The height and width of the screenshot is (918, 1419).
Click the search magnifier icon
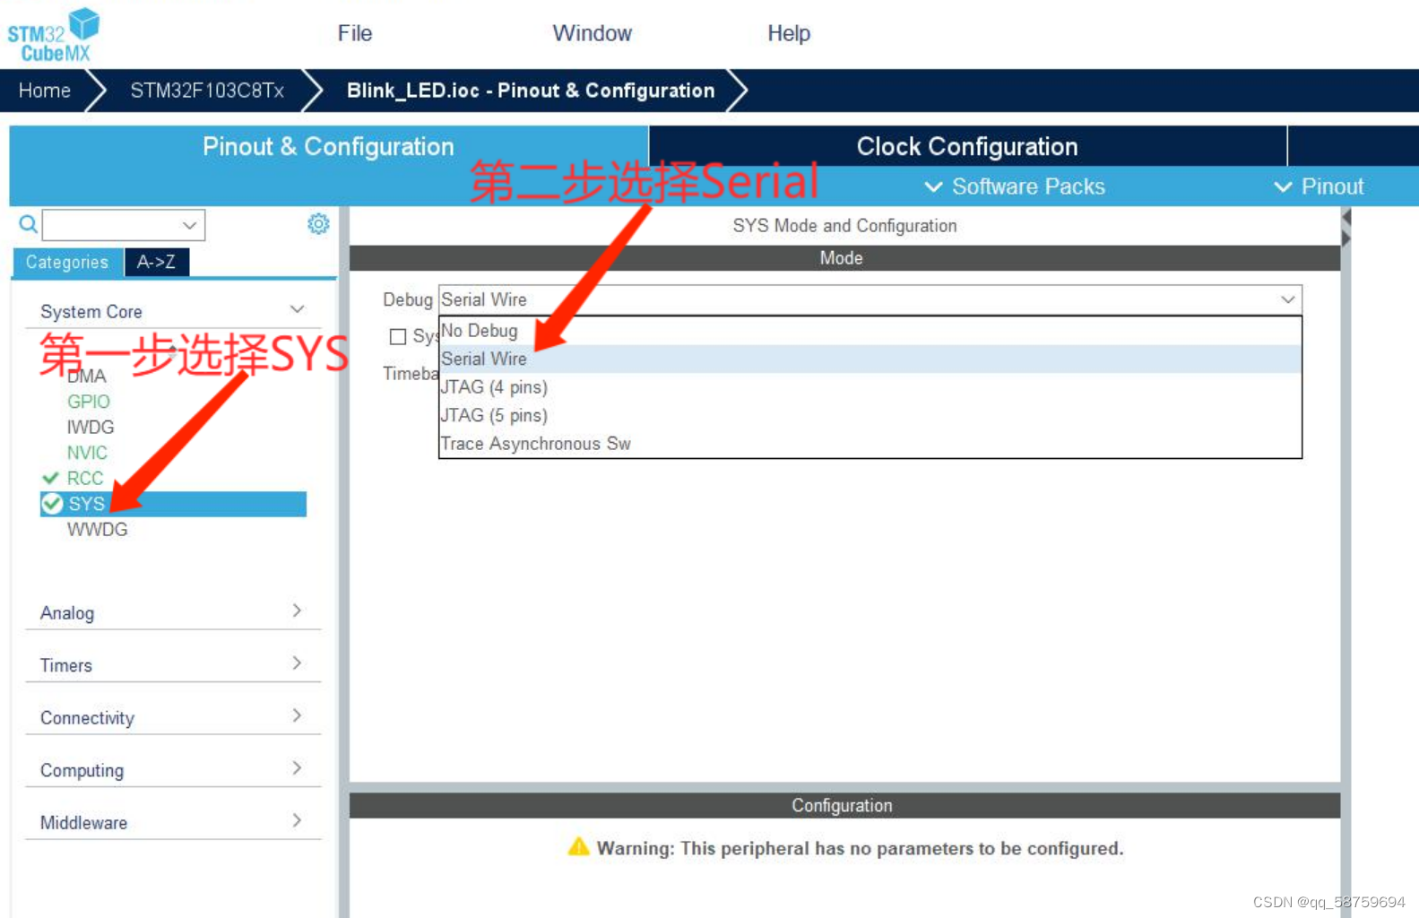coord(28,224)
